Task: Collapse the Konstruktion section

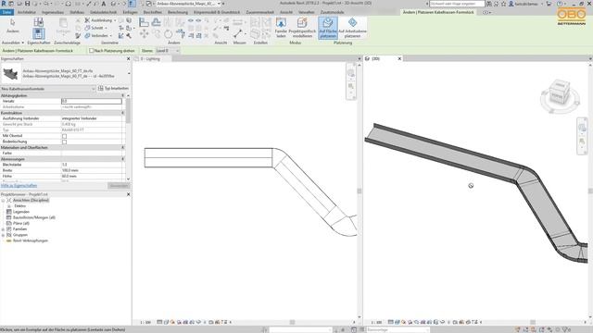Action: pos(122,113)
